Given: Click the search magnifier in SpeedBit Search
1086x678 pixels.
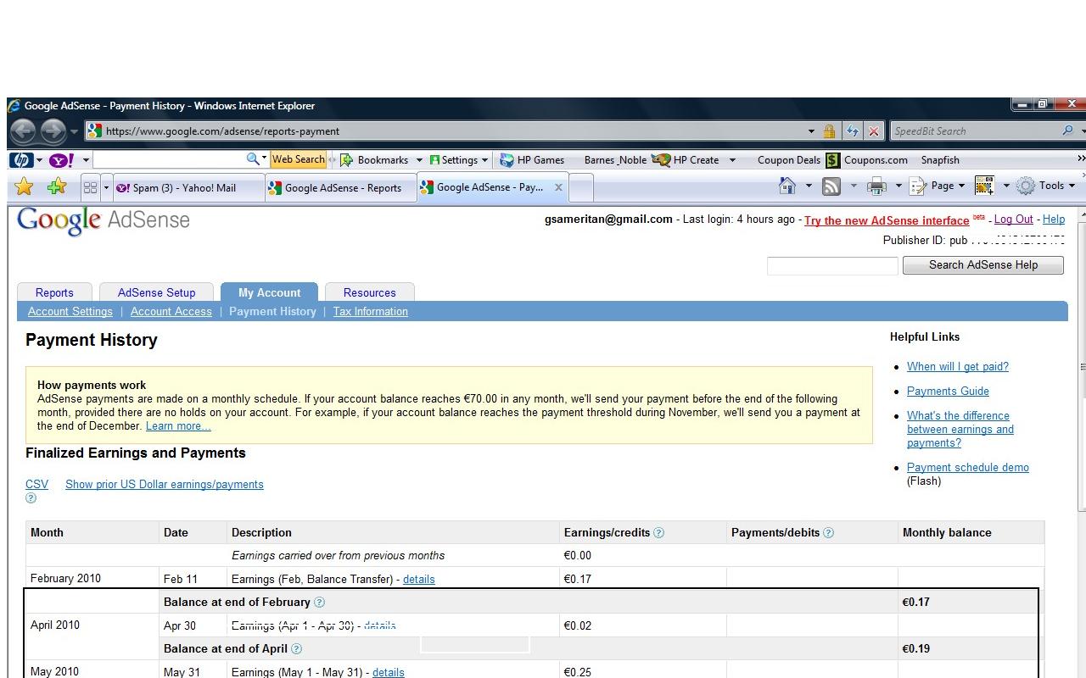Looking at the screenshot, I should (1067, 131).
